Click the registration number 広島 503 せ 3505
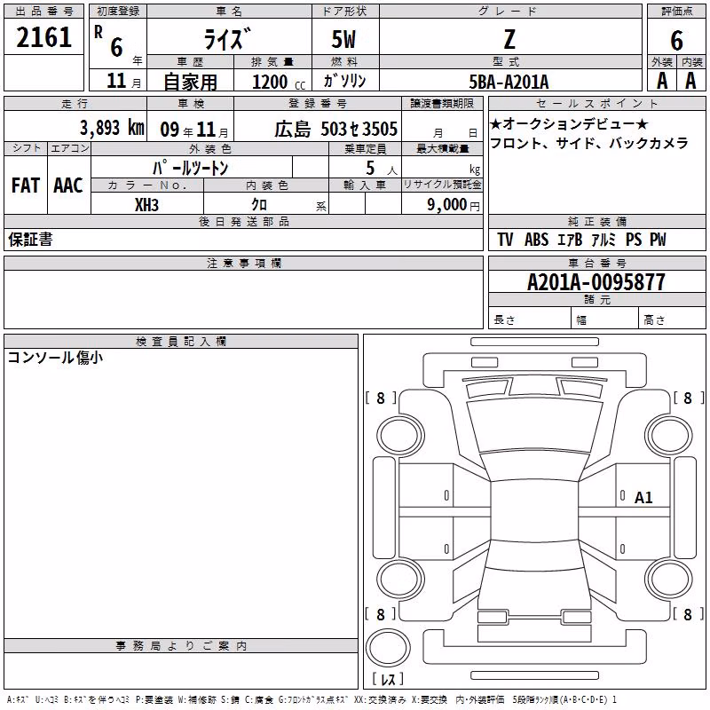710x710 pixels. [x=336, y=129]
